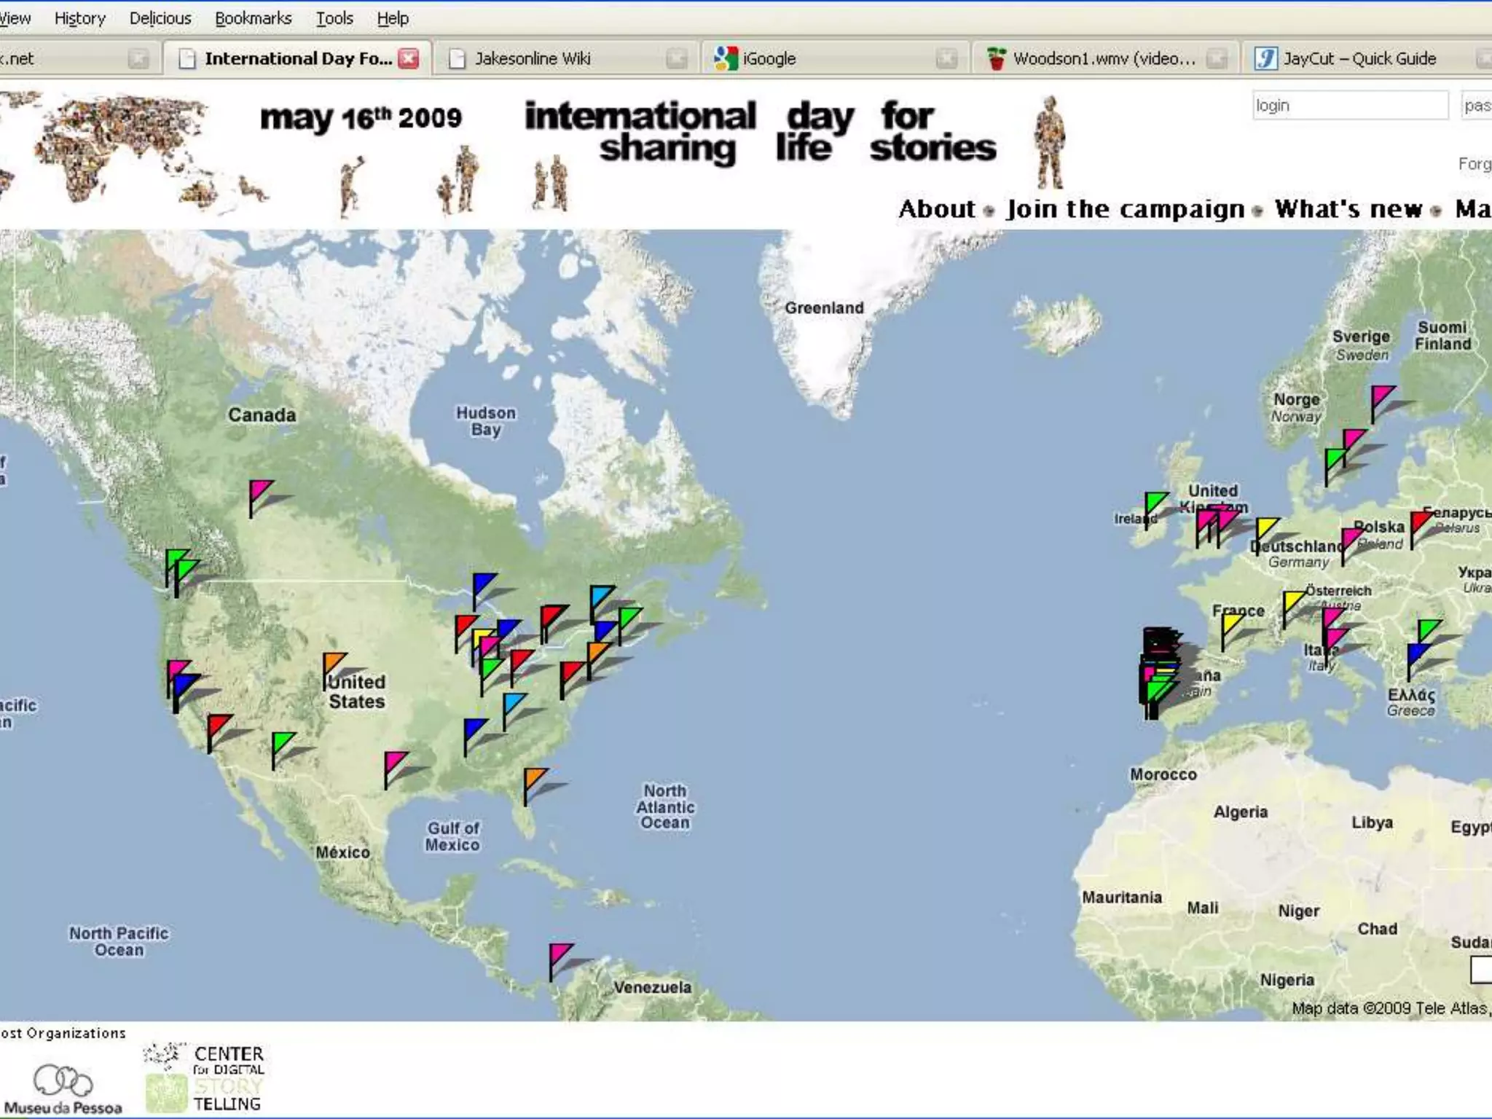This screenshot has width=1492, height=1119.
Task: Switch to the iGoogle tab
Action: 769,58
